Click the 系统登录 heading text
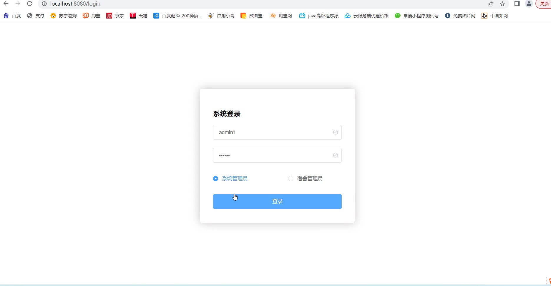 pyautogui.click(x=227, y=114)
